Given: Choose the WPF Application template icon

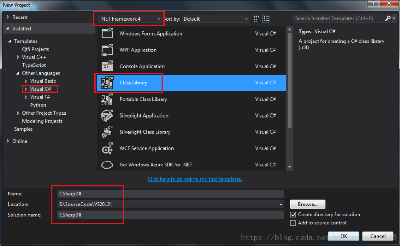Looking at the screenshot, I should (107, 50).
